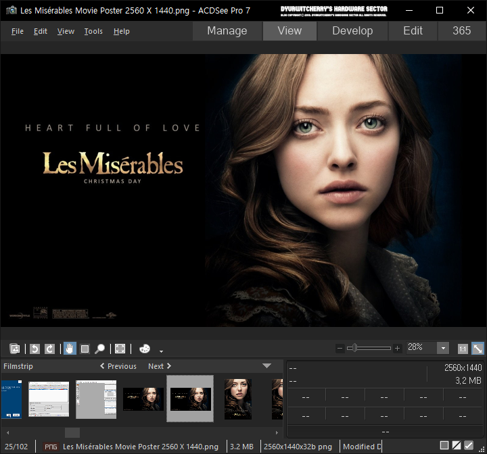Adjust the zoom slider handle
Viewport: 487px width, 454px height.
(354, 348)
